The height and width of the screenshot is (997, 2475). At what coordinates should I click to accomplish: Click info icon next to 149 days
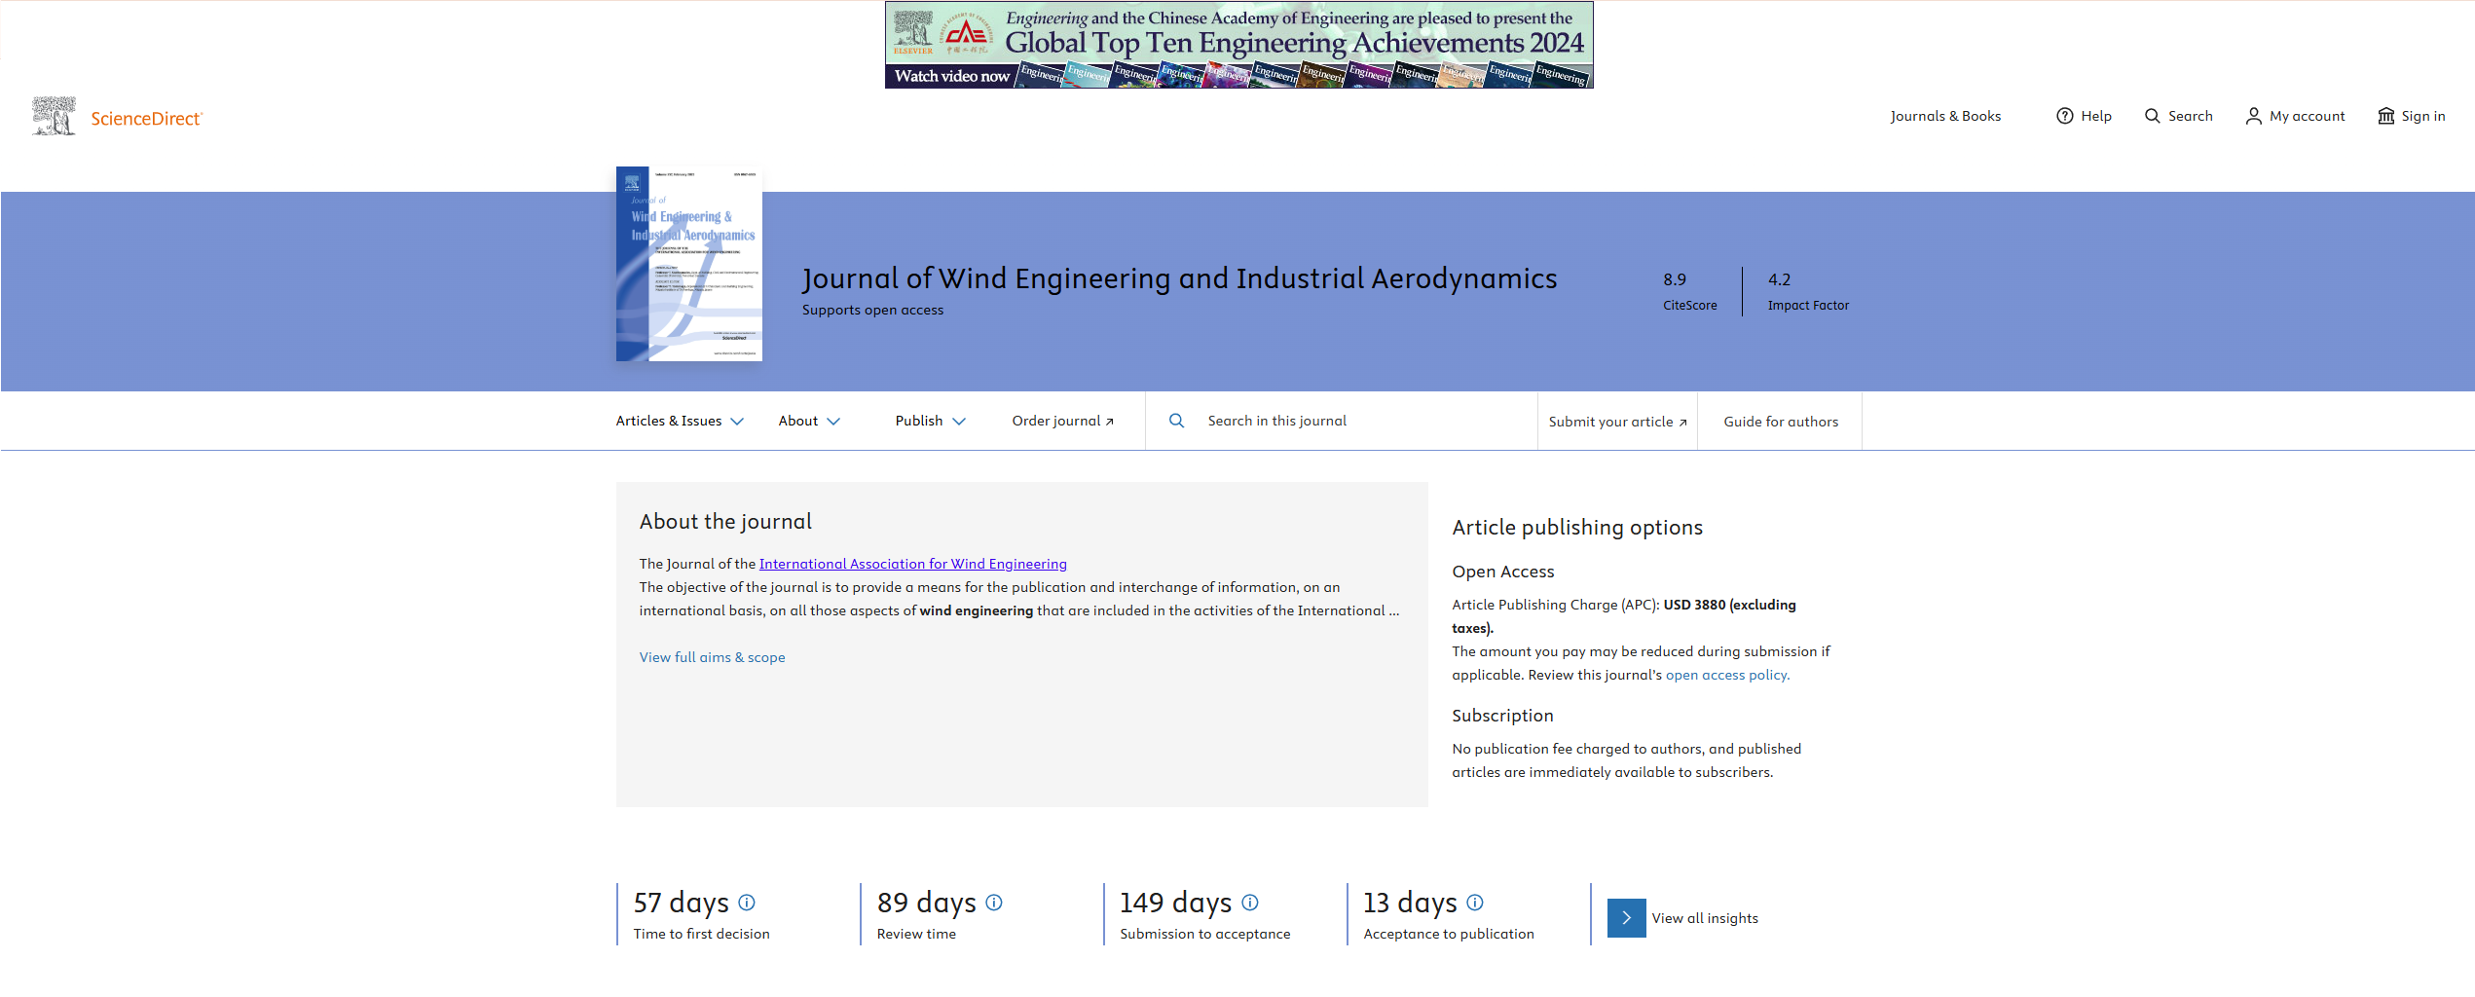1250,903
